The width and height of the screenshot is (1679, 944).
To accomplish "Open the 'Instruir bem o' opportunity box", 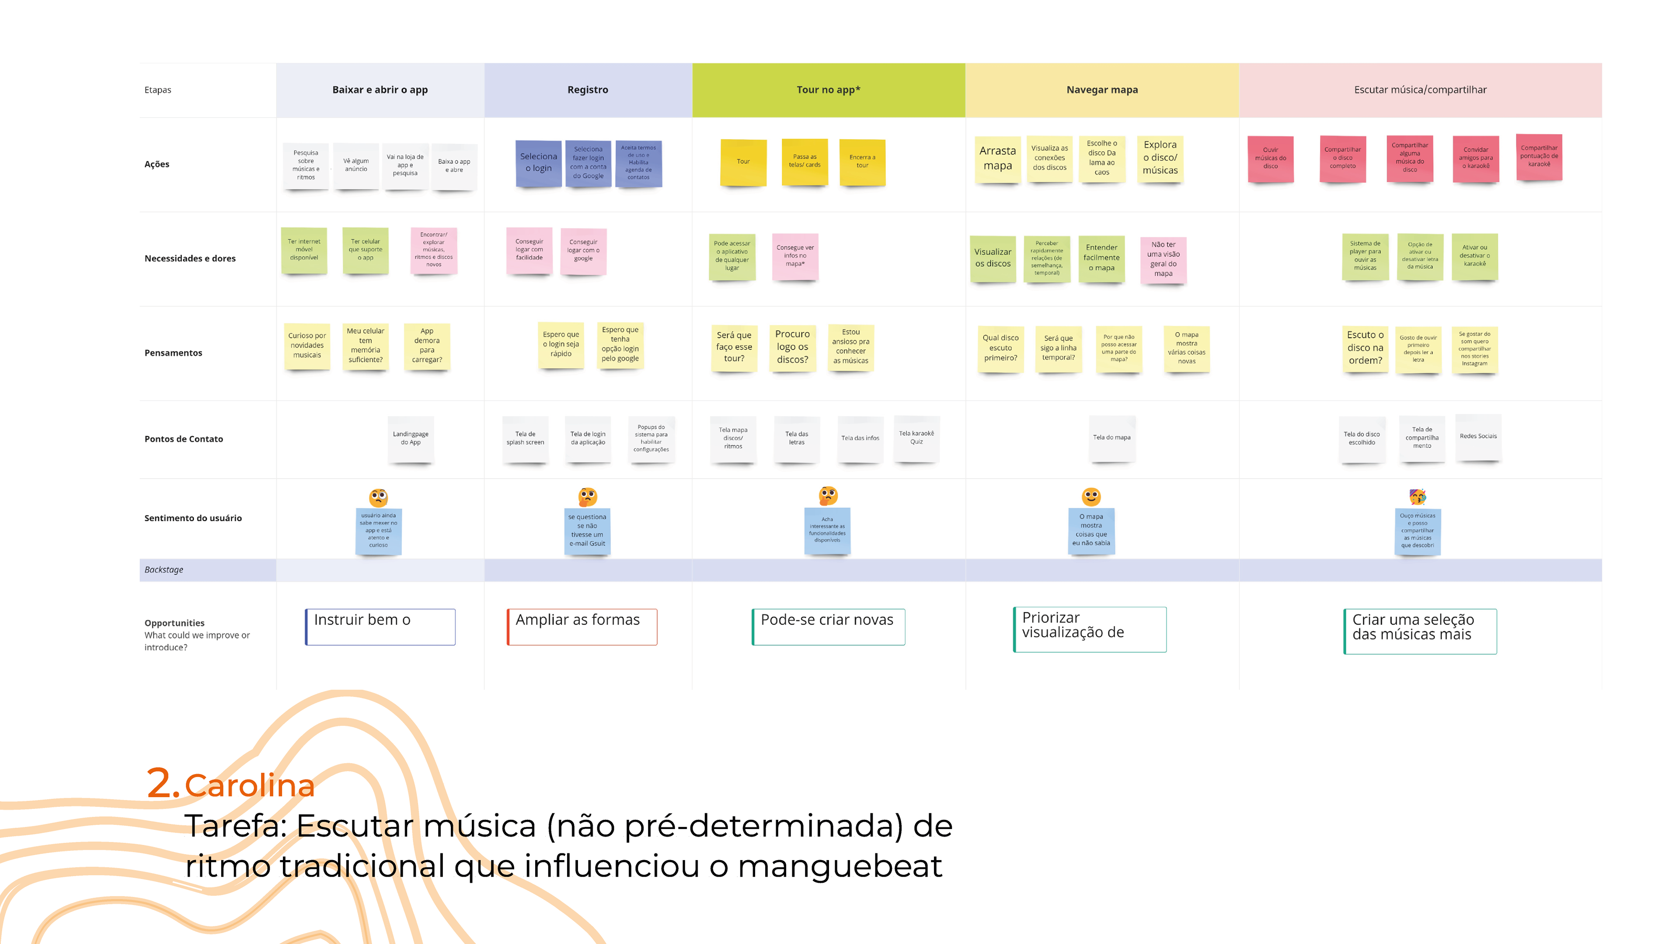I will [x=380, y=627].
